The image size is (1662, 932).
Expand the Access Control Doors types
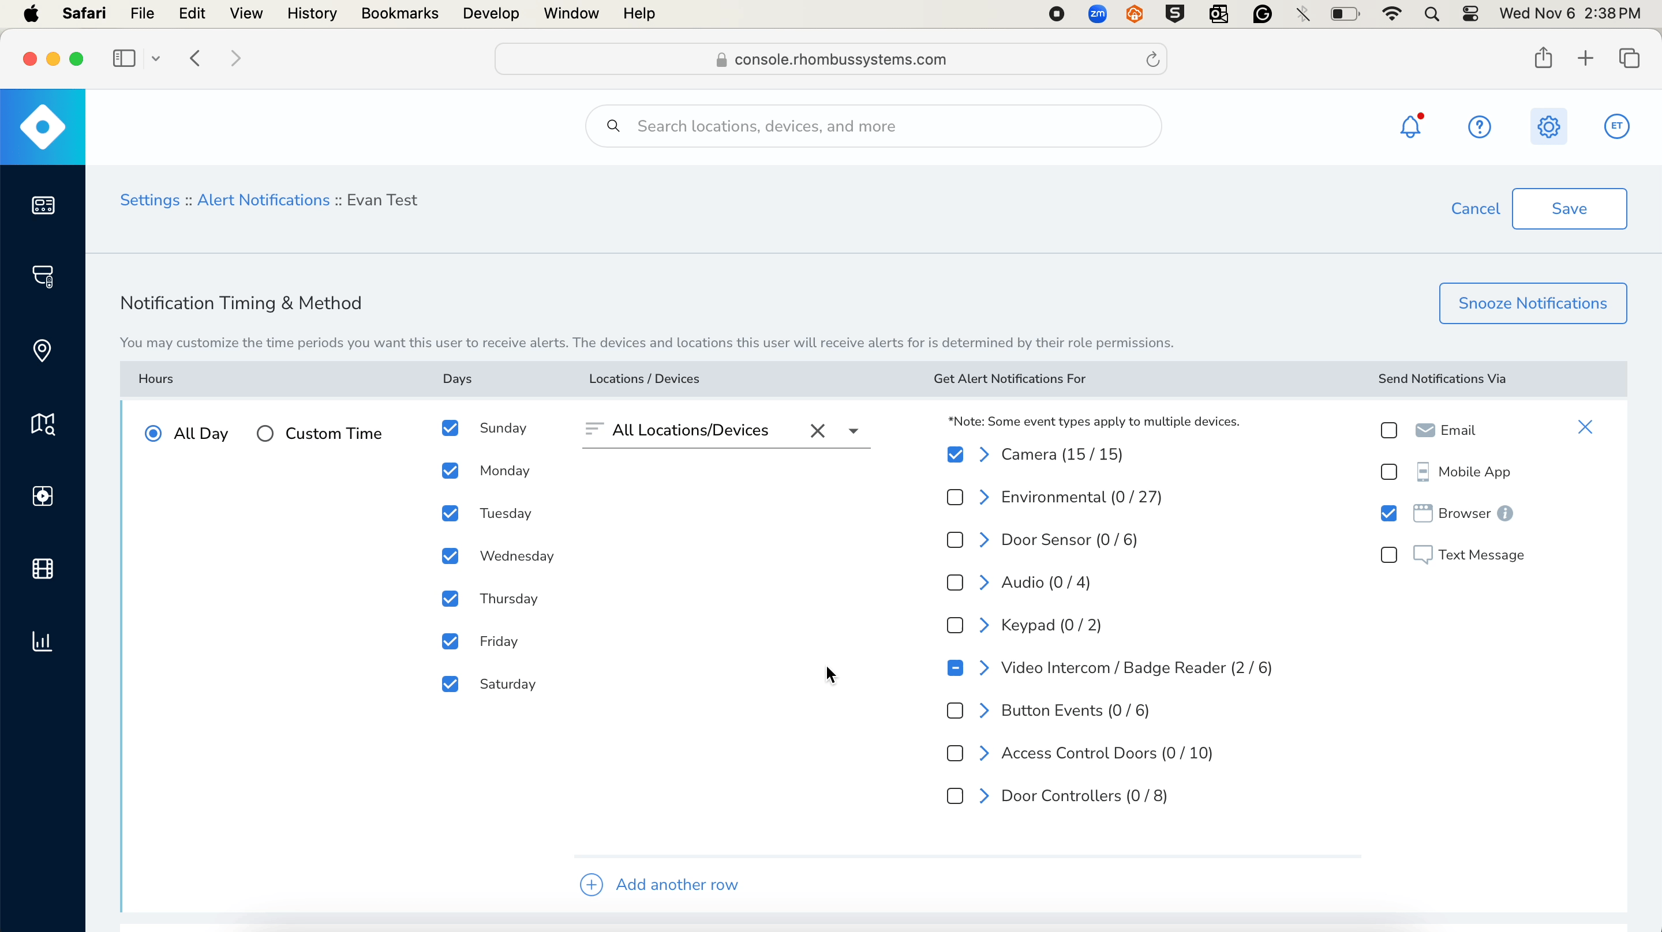tap(984, 753)
